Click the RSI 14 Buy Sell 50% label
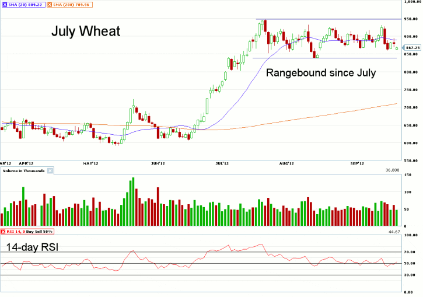Image resolution: width=423 pixels, height=297 pixels. tap(30, 232)
